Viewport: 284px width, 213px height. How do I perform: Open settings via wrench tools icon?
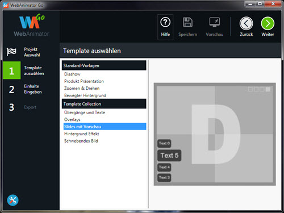[12, 200]
